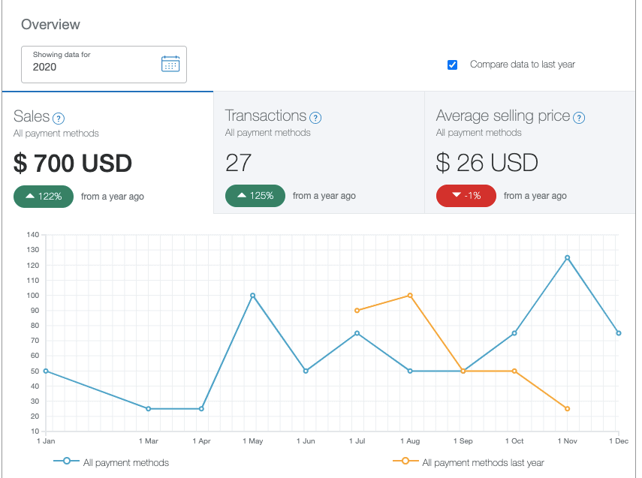Click the down arrow in the -1% badge
The width and height of the screenshot is (642, 478).
(457, 195)
